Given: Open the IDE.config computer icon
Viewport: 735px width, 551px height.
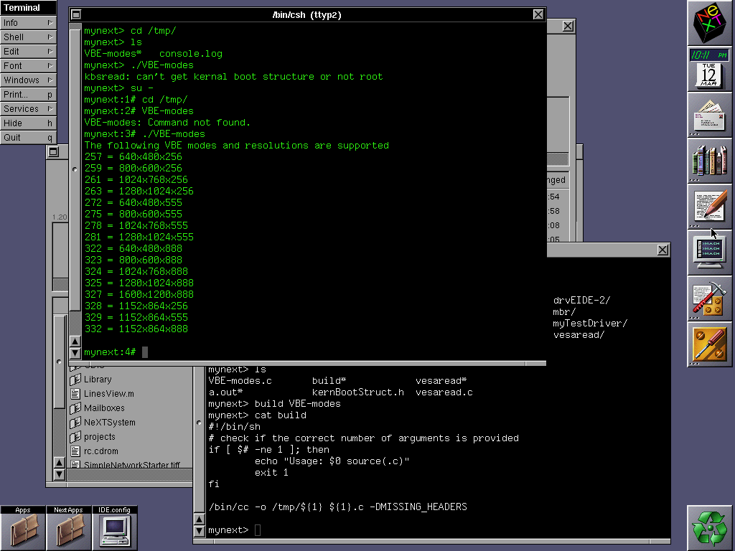Looking at the screenshot, I should click(x=115, y=531).
